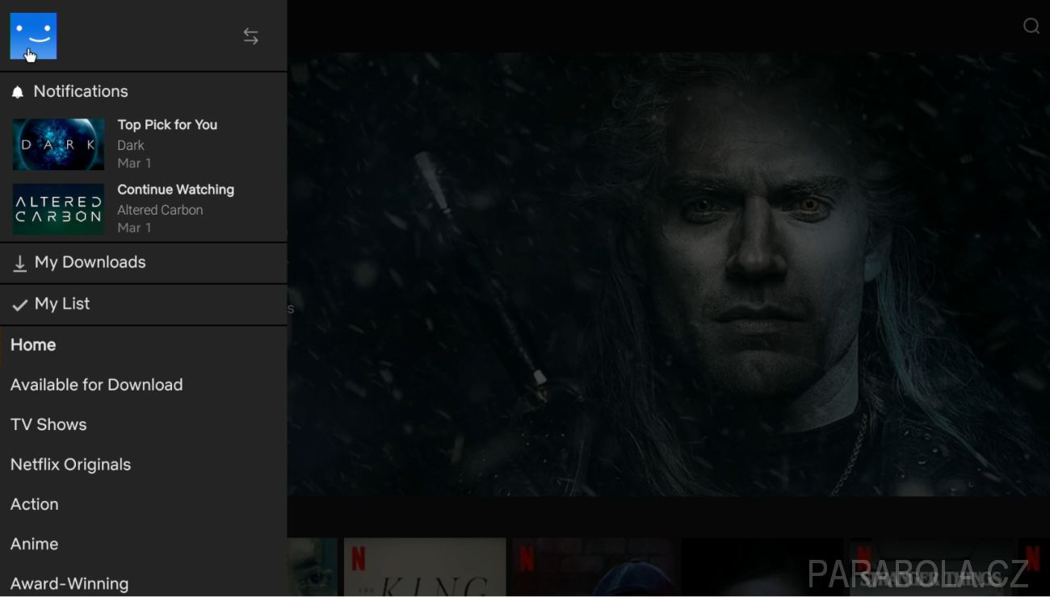This screenshot has width=1050, height=597.
Task: Open The King poster thumbnail
Action: click(425, 567)
